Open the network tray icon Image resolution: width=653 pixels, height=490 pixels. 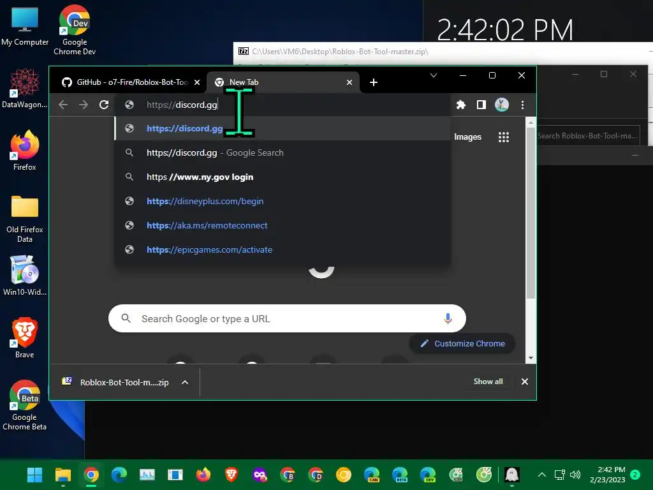pos(559,475)
